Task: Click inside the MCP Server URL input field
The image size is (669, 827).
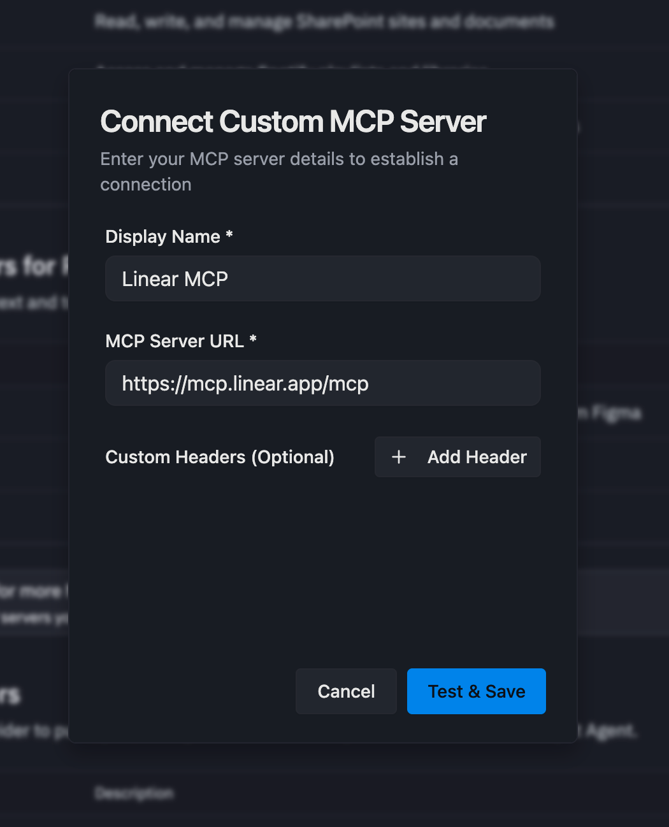Action: point(323,383)
